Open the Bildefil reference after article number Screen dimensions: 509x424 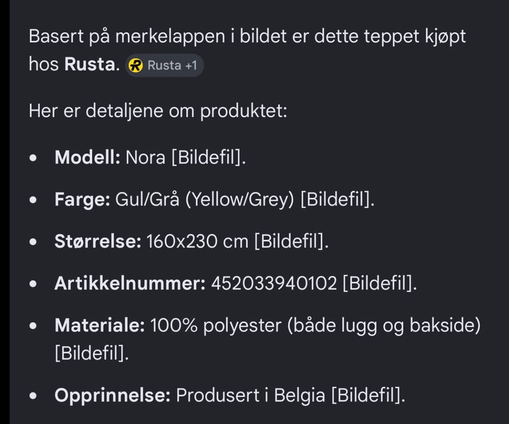[380, 283]
